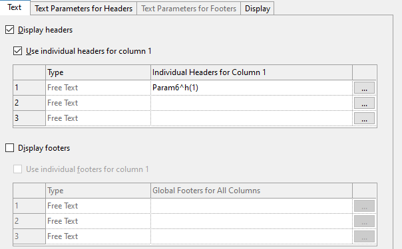The width and height of the screenshot is (402, 249).
Task: Switch to Text Parameters for Headers tab
Action: click(84, 9)
